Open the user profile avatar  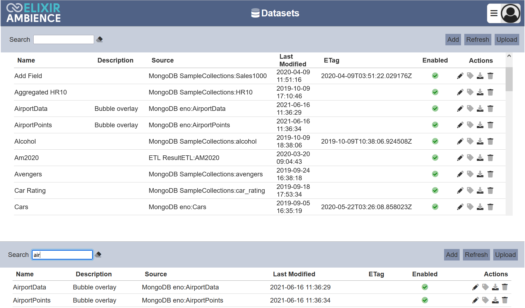(510, 13)
